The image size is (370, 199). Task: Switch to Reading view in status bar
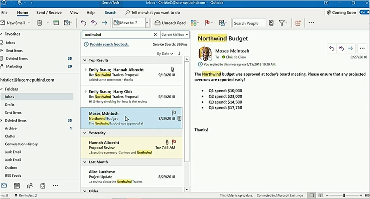(320, 195)
